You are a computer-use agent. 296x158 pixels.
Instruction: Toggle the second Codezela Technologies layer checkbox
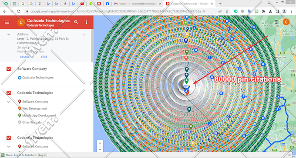9,137
